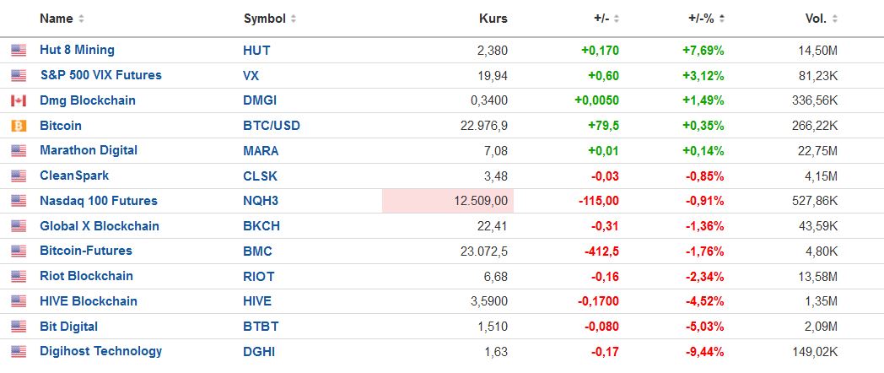Click the flag icon next to Riot Blockchain
This screenshot has width=884, height=373.
(x=19, y=277)
